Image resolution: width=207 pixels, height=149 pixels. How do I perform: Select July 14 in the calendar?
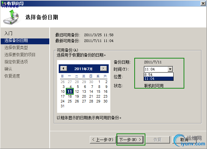point(91,91)
